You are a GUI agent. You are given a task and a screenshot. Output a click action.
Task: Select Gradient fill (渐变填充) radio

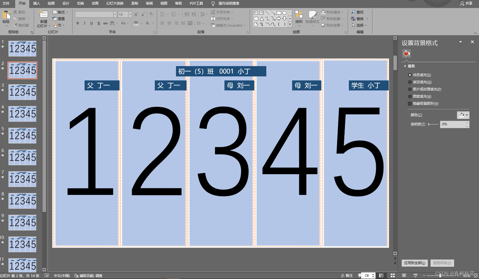tap(410, 82)
